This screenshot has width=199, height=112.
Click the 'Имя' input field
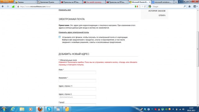pyautogui.click(x=77, y=72)
